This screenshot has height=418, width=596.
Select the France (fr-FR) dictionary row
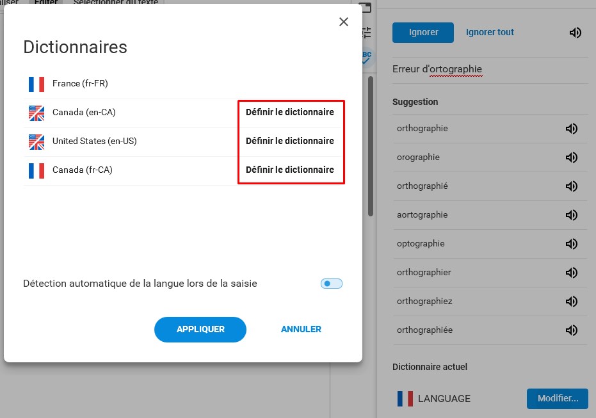point(184,84)
